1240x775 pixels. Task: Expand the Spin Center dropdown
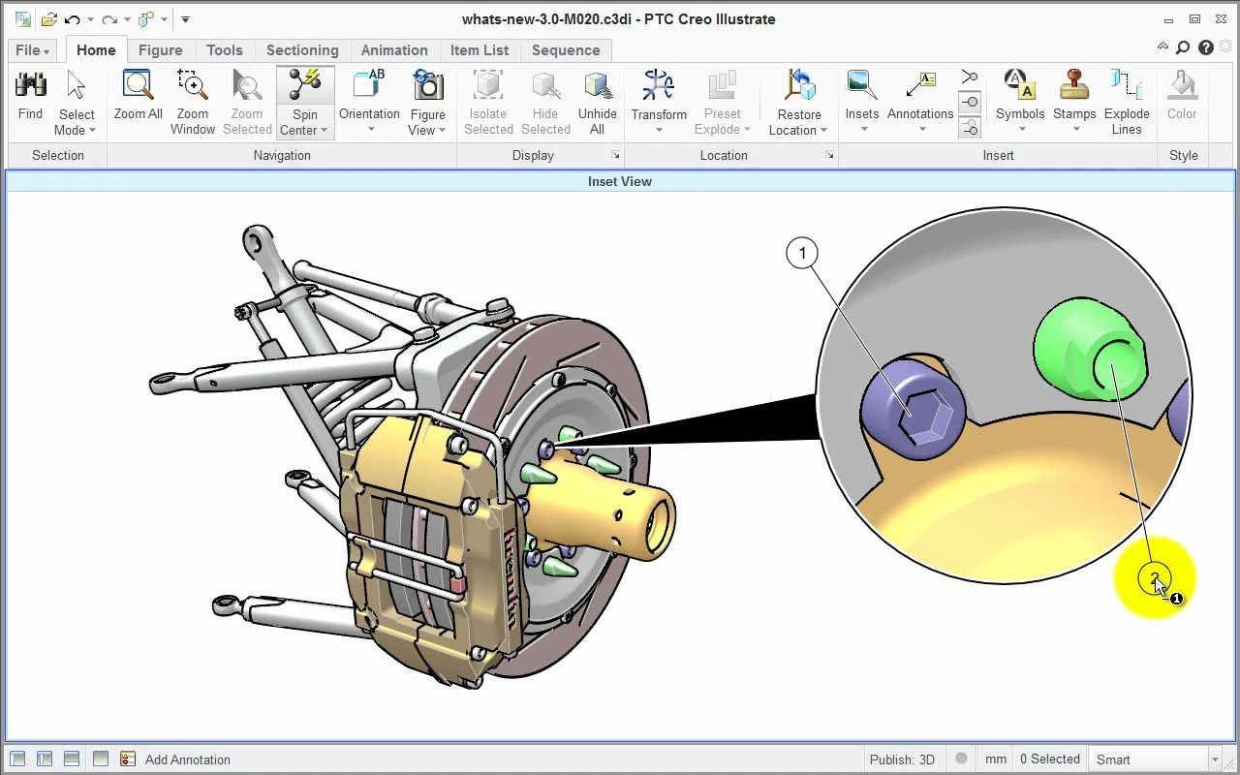[x=324, y=131]
